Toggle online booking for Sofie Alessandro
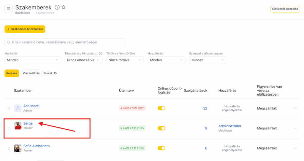This screenshot has width=304, height=161. pos(161,148)
